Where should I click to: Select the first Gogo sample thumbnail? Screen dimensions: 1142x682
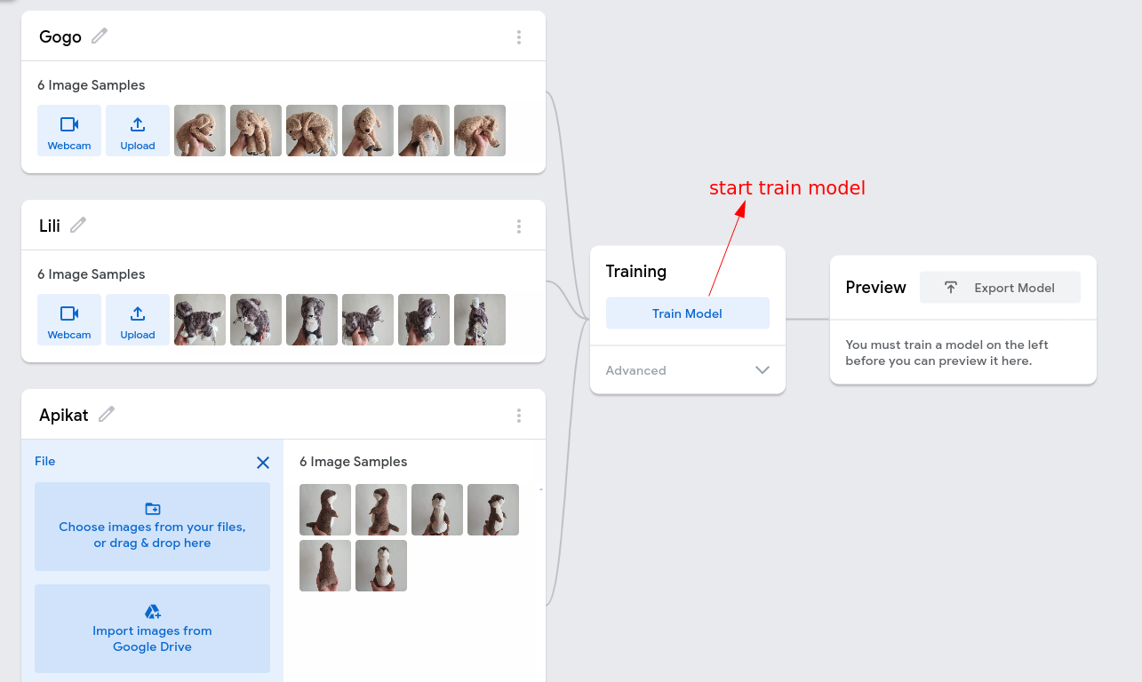200,131
